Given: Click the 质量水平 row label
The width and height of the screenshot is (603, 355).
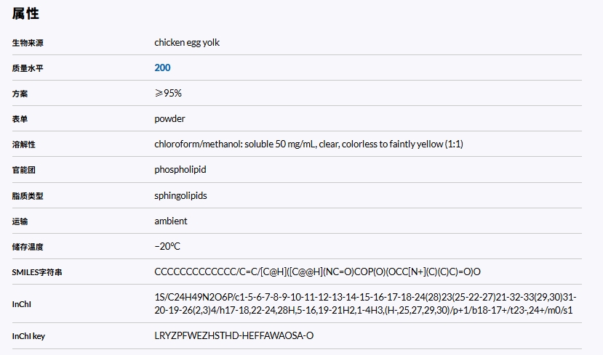Looking at the screenshot, I should (28, 68).
